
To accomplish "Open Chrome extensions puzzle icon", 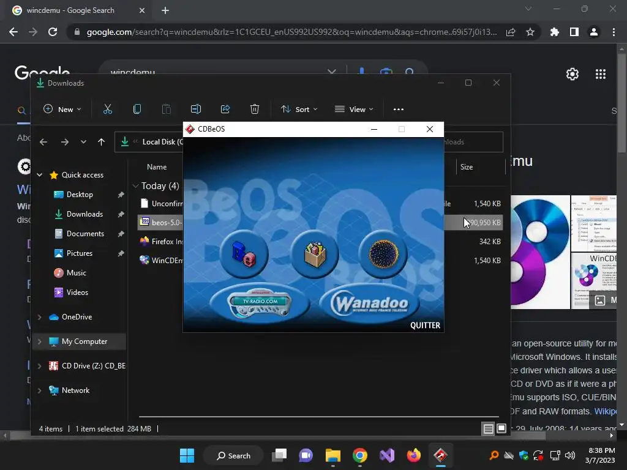I will (x=555, y=32).
